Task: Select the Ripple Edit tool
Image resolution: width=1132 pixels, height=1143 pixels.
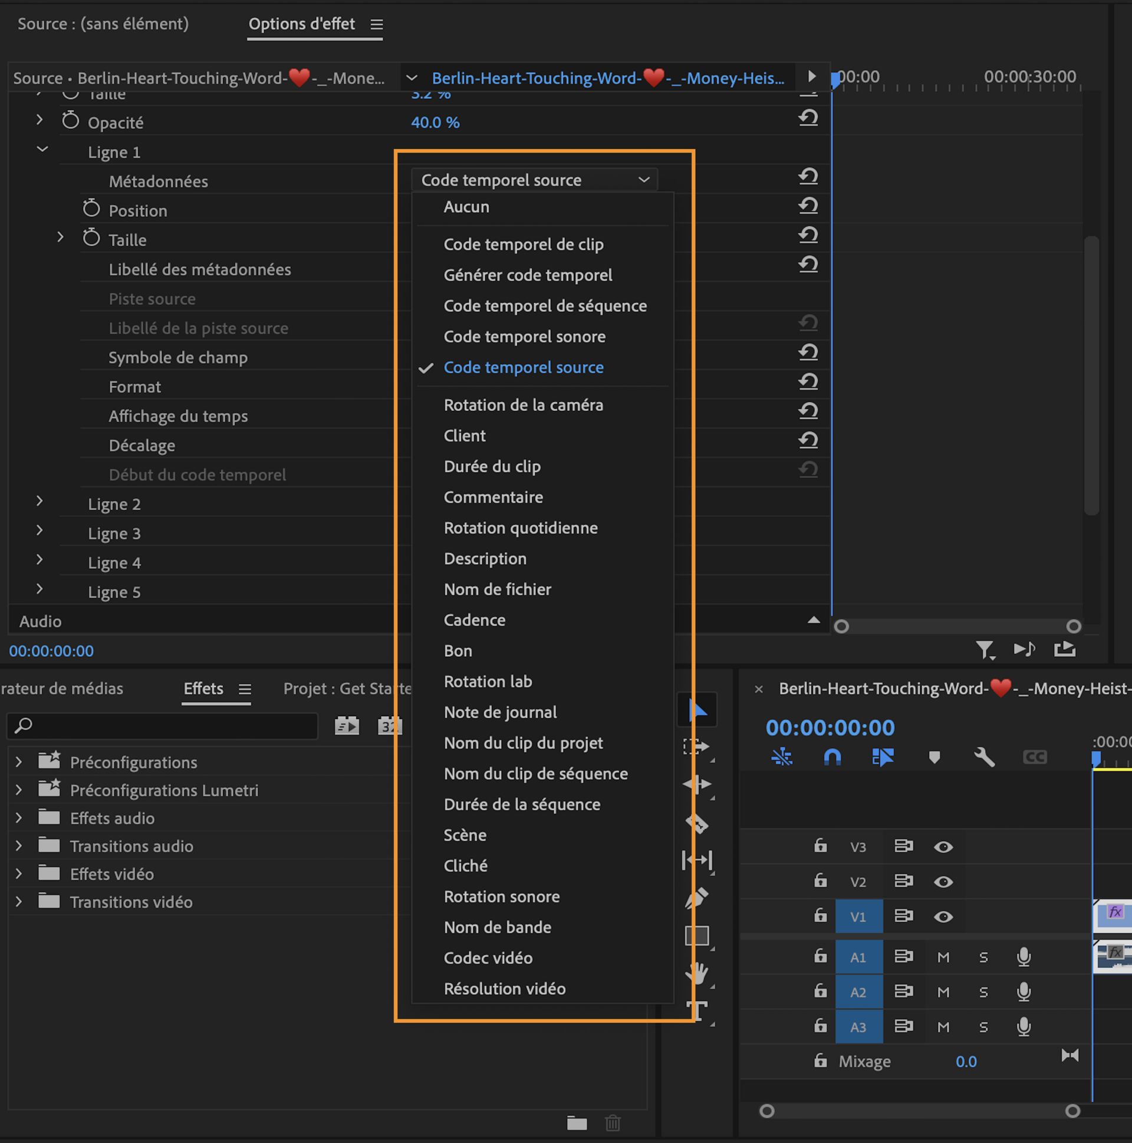Action: [x=696, y=785]
